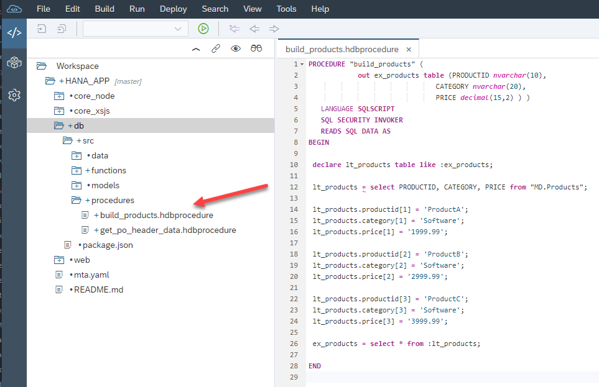
Task: Click 'ProductA' string on line 14
Action: click(x=444, y=209)
